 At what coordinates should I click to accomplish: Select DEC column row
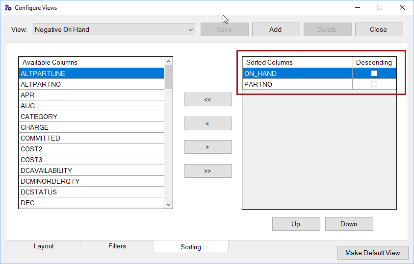(91, 203)
